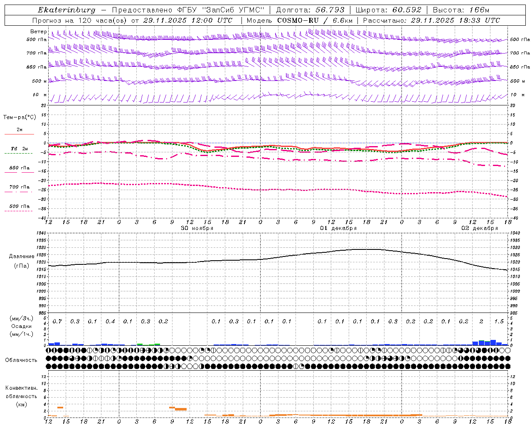Click the '01 декабря' date label
The image size is (532, 425).
[338, 228]
